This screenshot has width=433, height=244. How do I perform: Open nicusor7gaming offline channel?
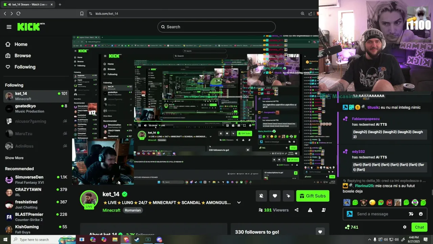(x=36, y=121)
